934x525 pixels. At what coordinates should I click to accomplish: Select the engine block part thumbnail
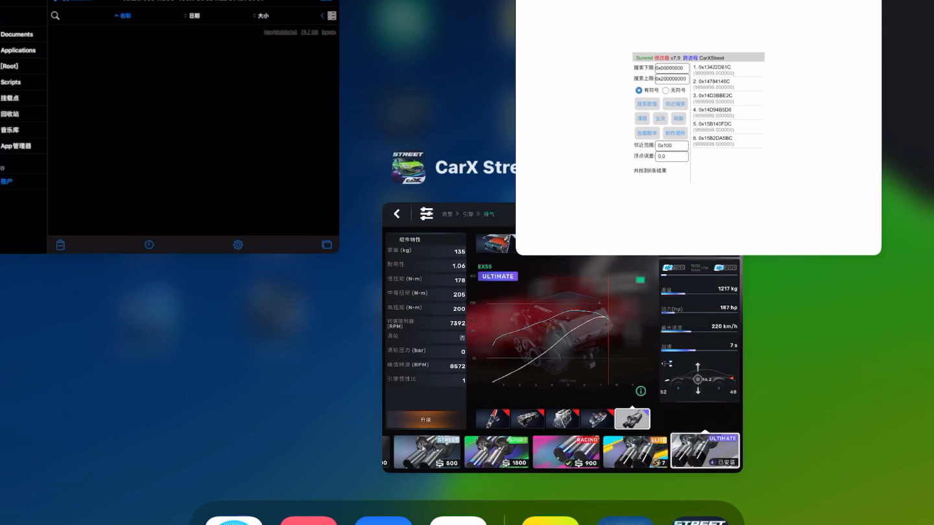[562, 419]
